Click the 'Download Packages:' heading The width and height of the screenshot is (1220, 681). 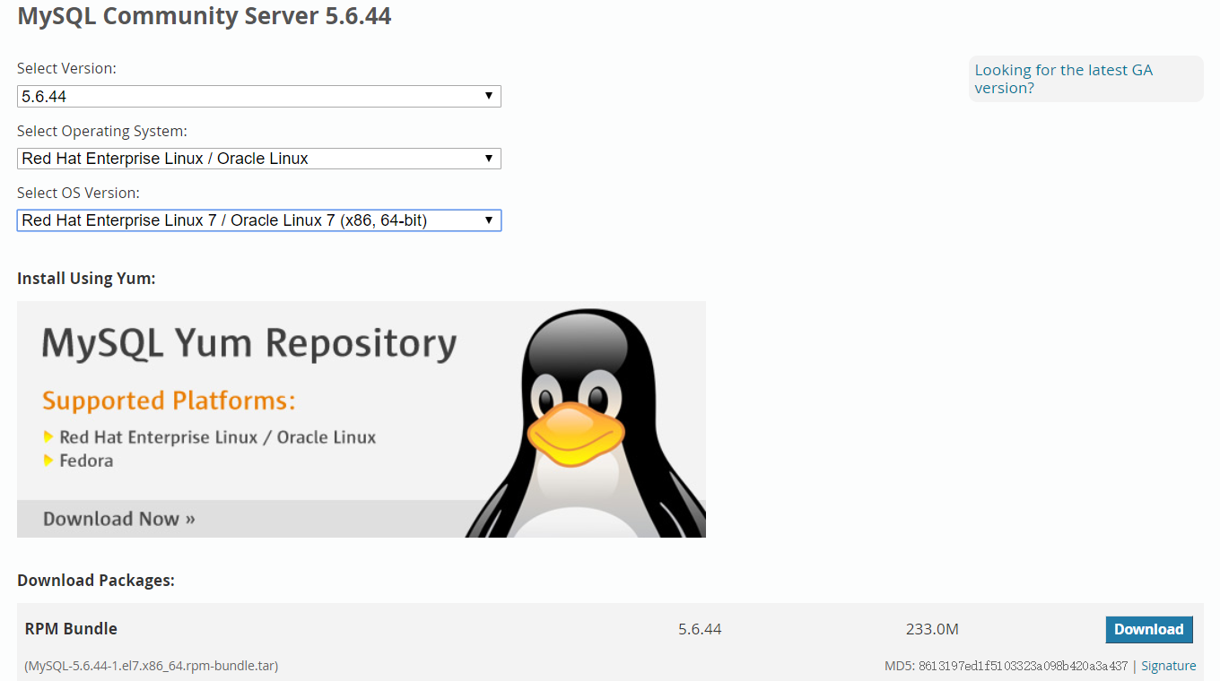[x=96, y=581]
